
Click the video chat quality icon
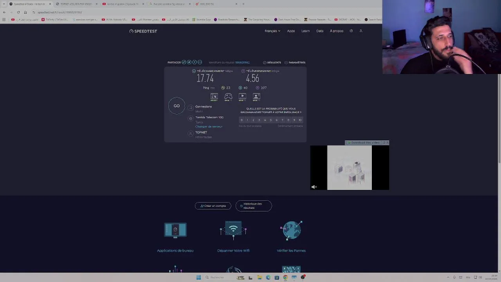pyautogui.click(x=256, y=96)
